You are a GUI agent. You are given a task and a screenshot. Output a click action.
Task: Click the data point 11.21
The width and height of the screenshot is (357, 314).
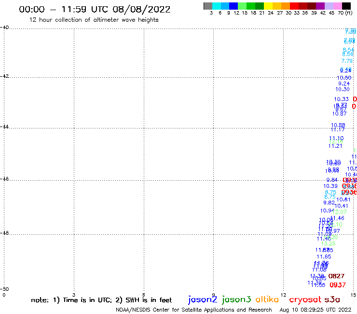(x=335, y=146)
